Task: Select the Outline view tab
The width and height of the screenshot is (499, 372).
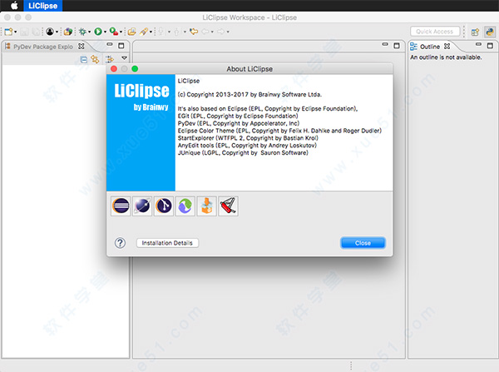Action: [430, 47]
